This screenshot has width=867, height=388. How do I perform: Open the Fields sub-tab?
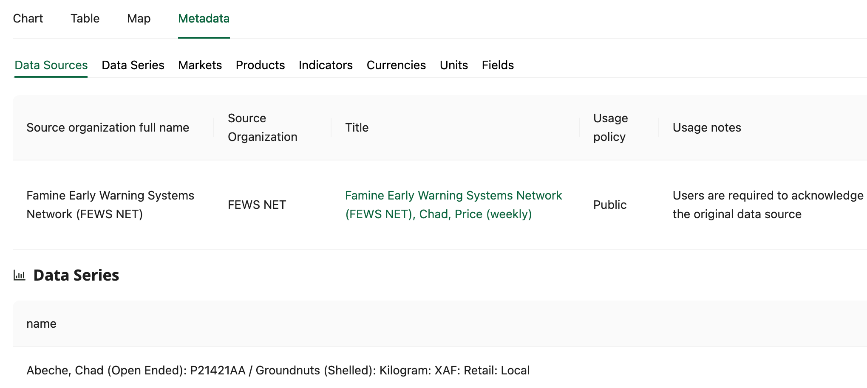498,65
